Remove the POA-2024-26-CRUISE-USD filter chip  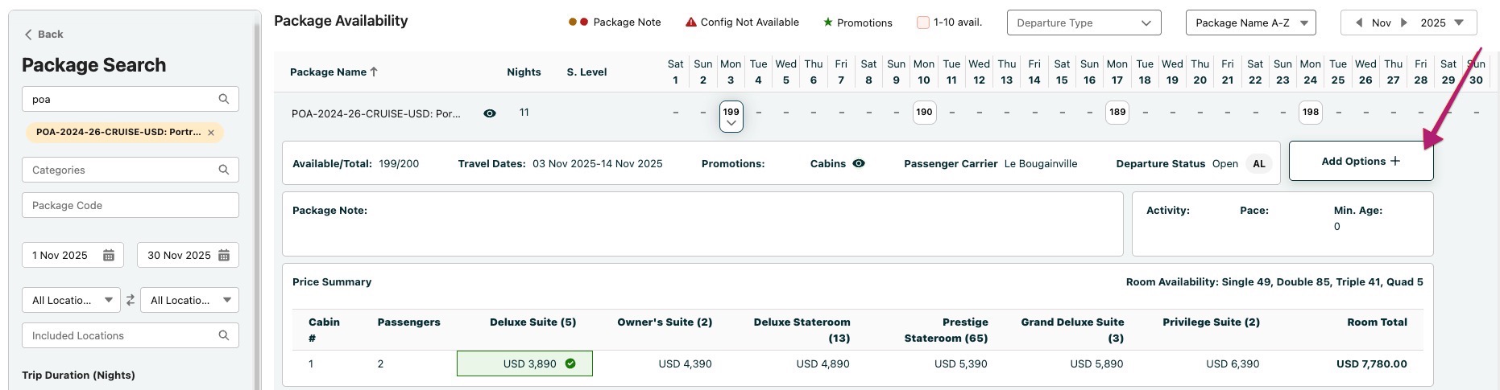[x=211, y=133]
